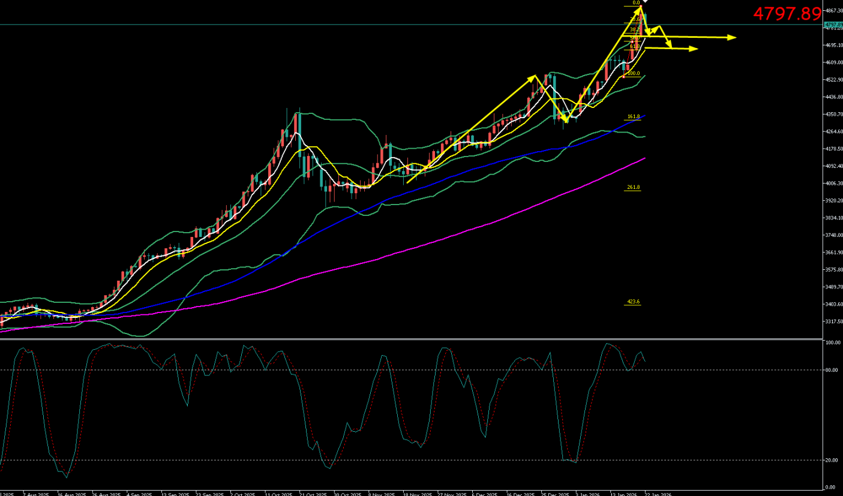
Task: Click the 100.0 Fibonacci level label
Action: coord(634,74)
